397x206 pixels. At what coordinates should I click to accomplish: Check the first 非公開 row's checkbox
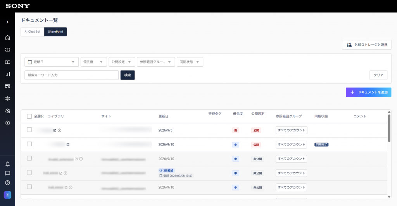[x=29, y=158]
